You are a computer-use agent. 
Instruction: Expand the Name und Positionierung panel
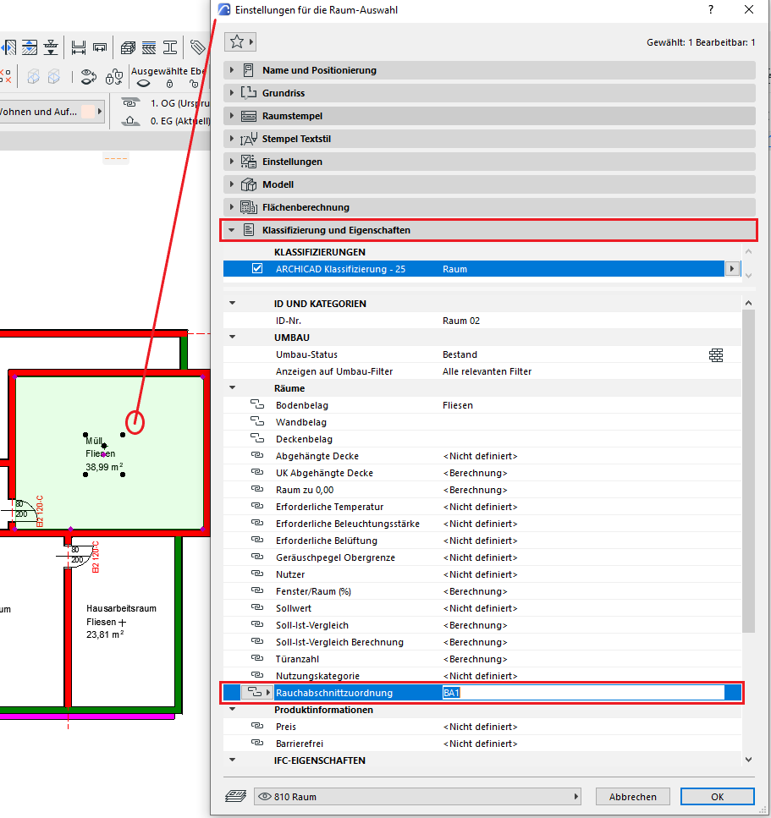click(x=232, y=70)
